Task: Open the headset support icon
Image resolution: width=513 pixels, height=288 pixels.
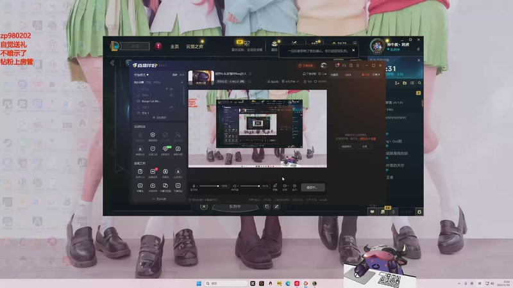Action: (344, 65)
